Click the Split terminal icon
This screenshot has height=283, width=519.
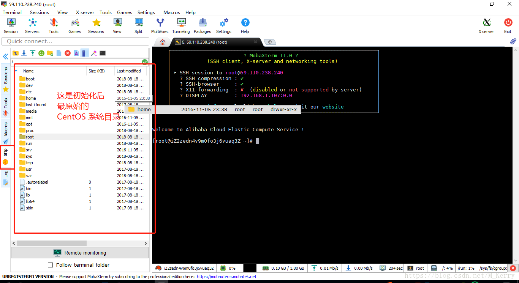[x=139, y=26]
